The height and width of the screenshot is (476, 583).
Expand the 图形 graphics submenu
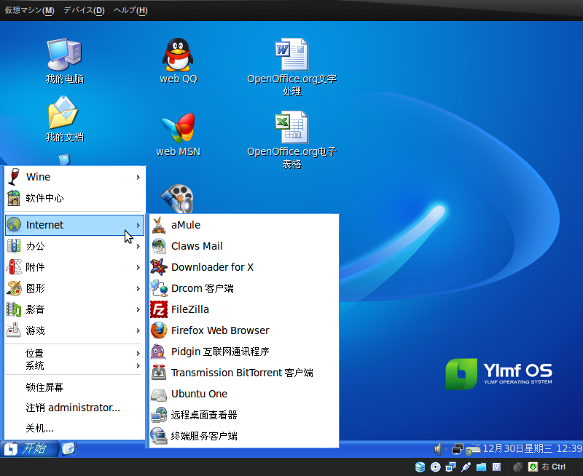tap(42, 288)
